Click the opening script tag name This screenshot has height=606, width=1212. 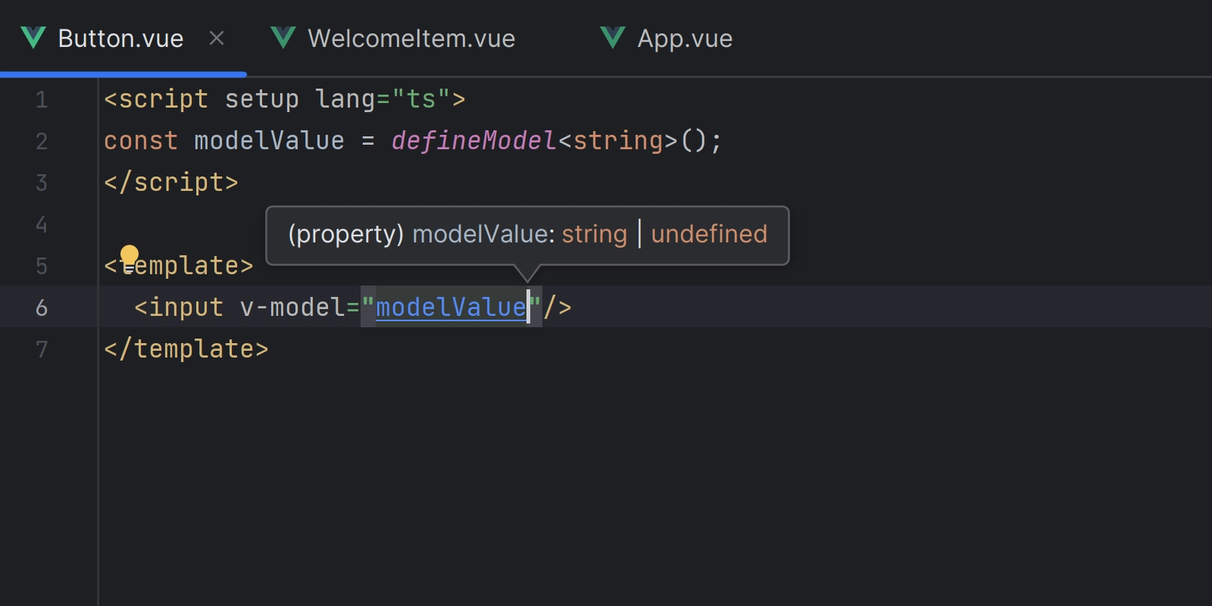[x=164, y=98]
